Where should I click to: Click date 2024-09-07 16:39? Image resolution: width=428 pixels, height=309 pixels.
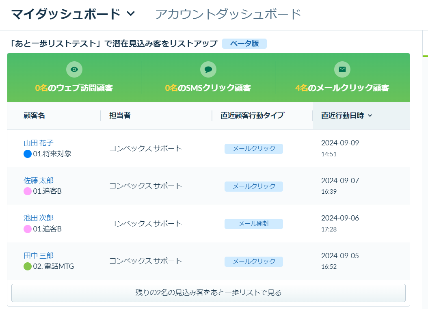(340, 186)
